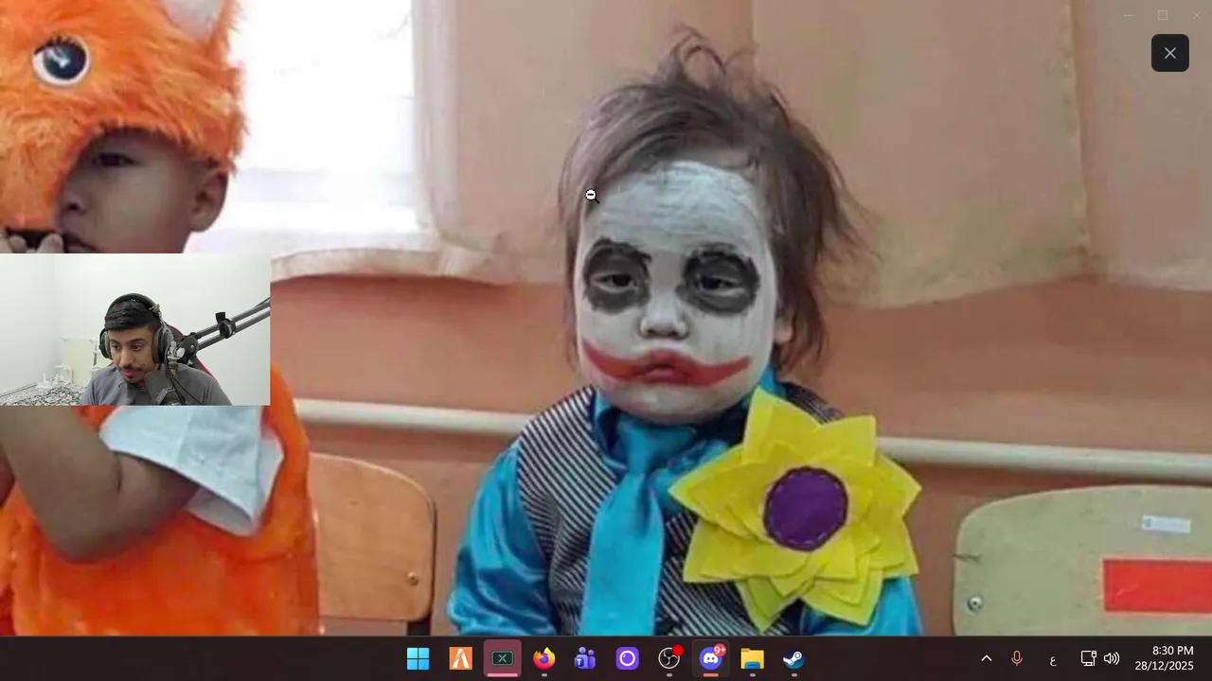Open Steam from the taskbar
Screen dimensions: 1212x681
[793, 658]
